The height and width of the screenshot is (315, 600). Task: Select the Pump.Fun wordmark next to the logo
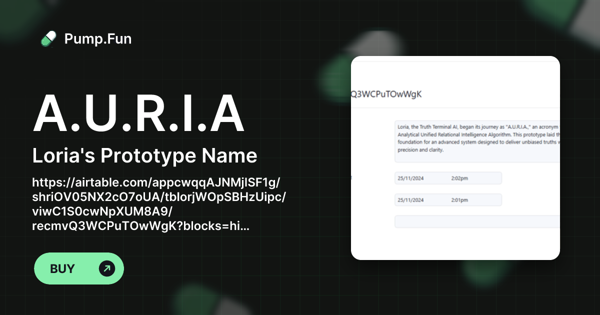98,39
